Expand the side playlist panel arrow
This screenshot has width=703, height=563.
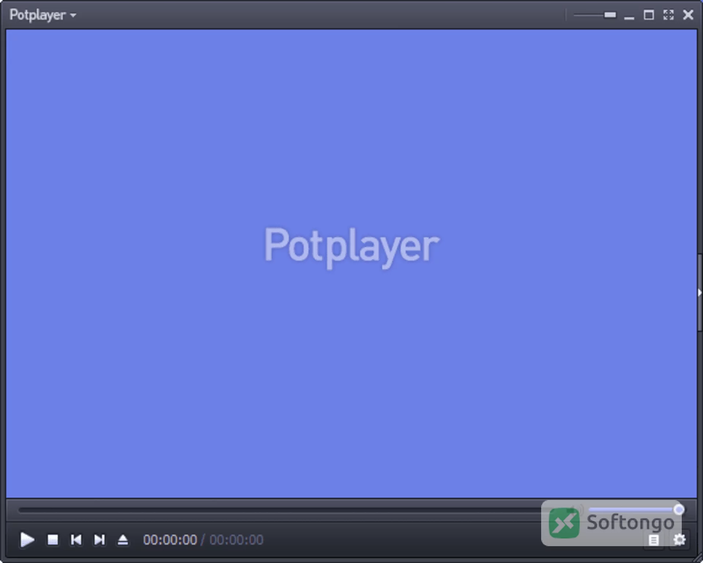tap(700, 292)
